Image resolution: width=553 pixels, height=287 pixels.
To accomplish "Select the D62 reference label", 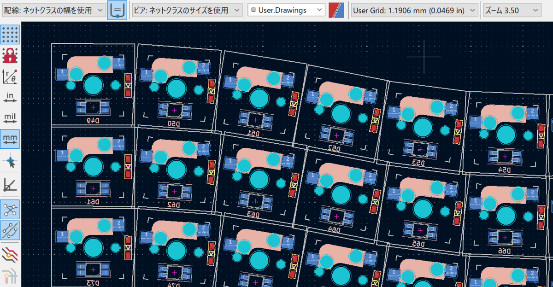I will 174,205.
